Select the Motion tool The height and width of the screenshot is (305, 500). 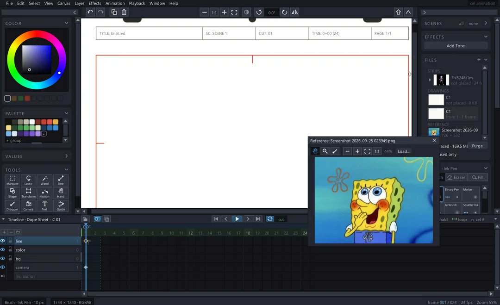[44, 193]
